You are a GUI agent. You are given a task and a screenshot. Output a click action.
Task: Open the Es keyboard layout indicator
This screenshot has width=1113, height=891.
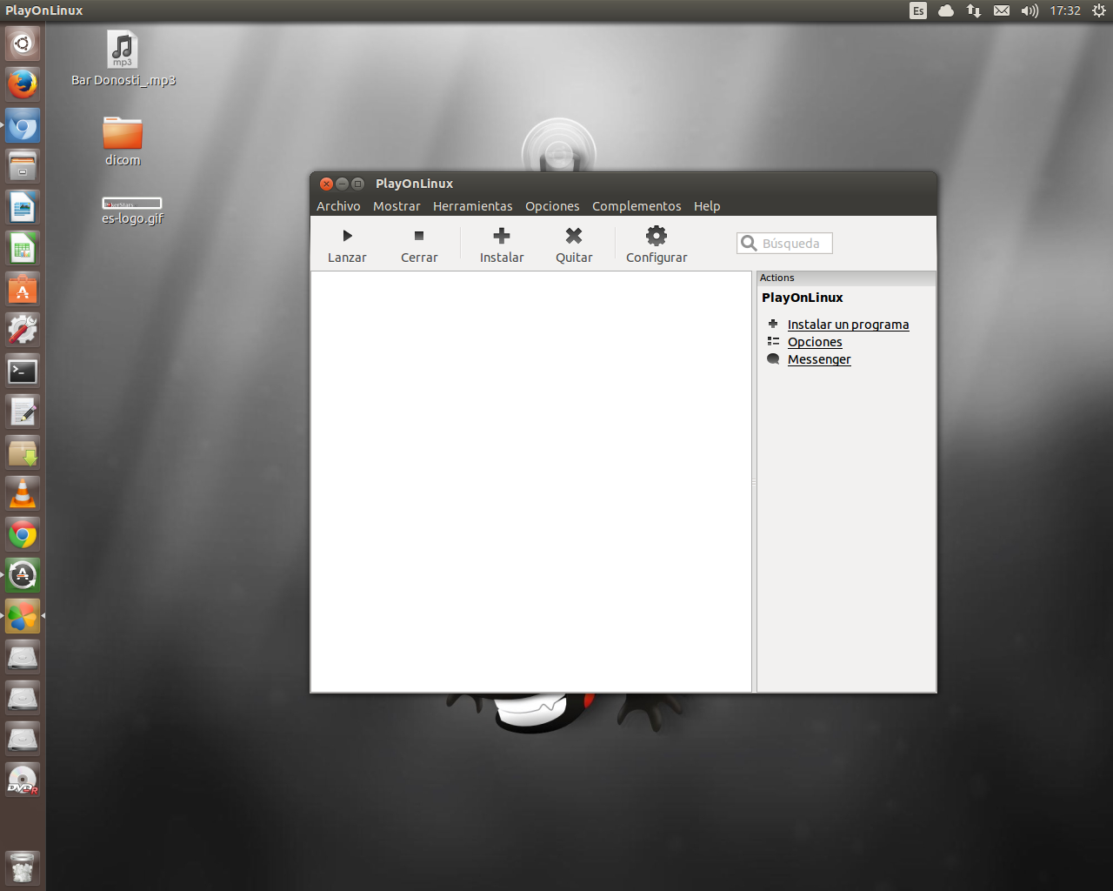coord(918,10)
